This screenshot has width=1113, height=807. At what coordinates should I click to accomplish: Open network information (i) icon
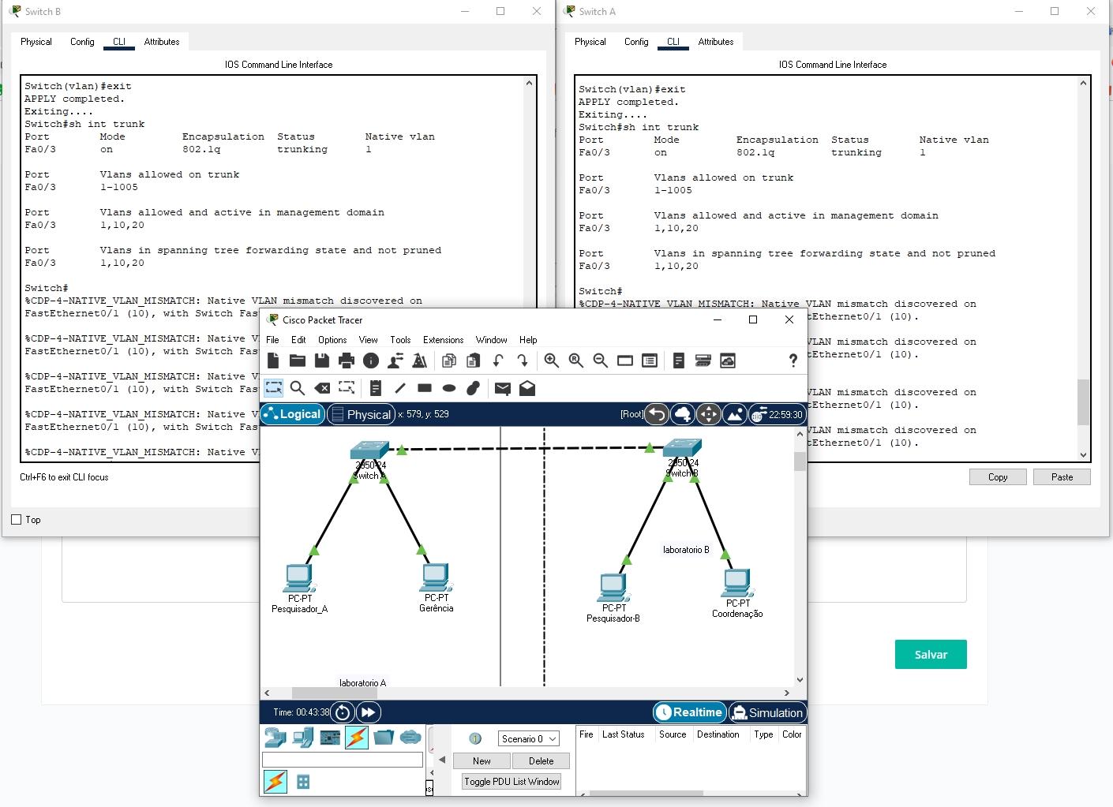(370, 361)
